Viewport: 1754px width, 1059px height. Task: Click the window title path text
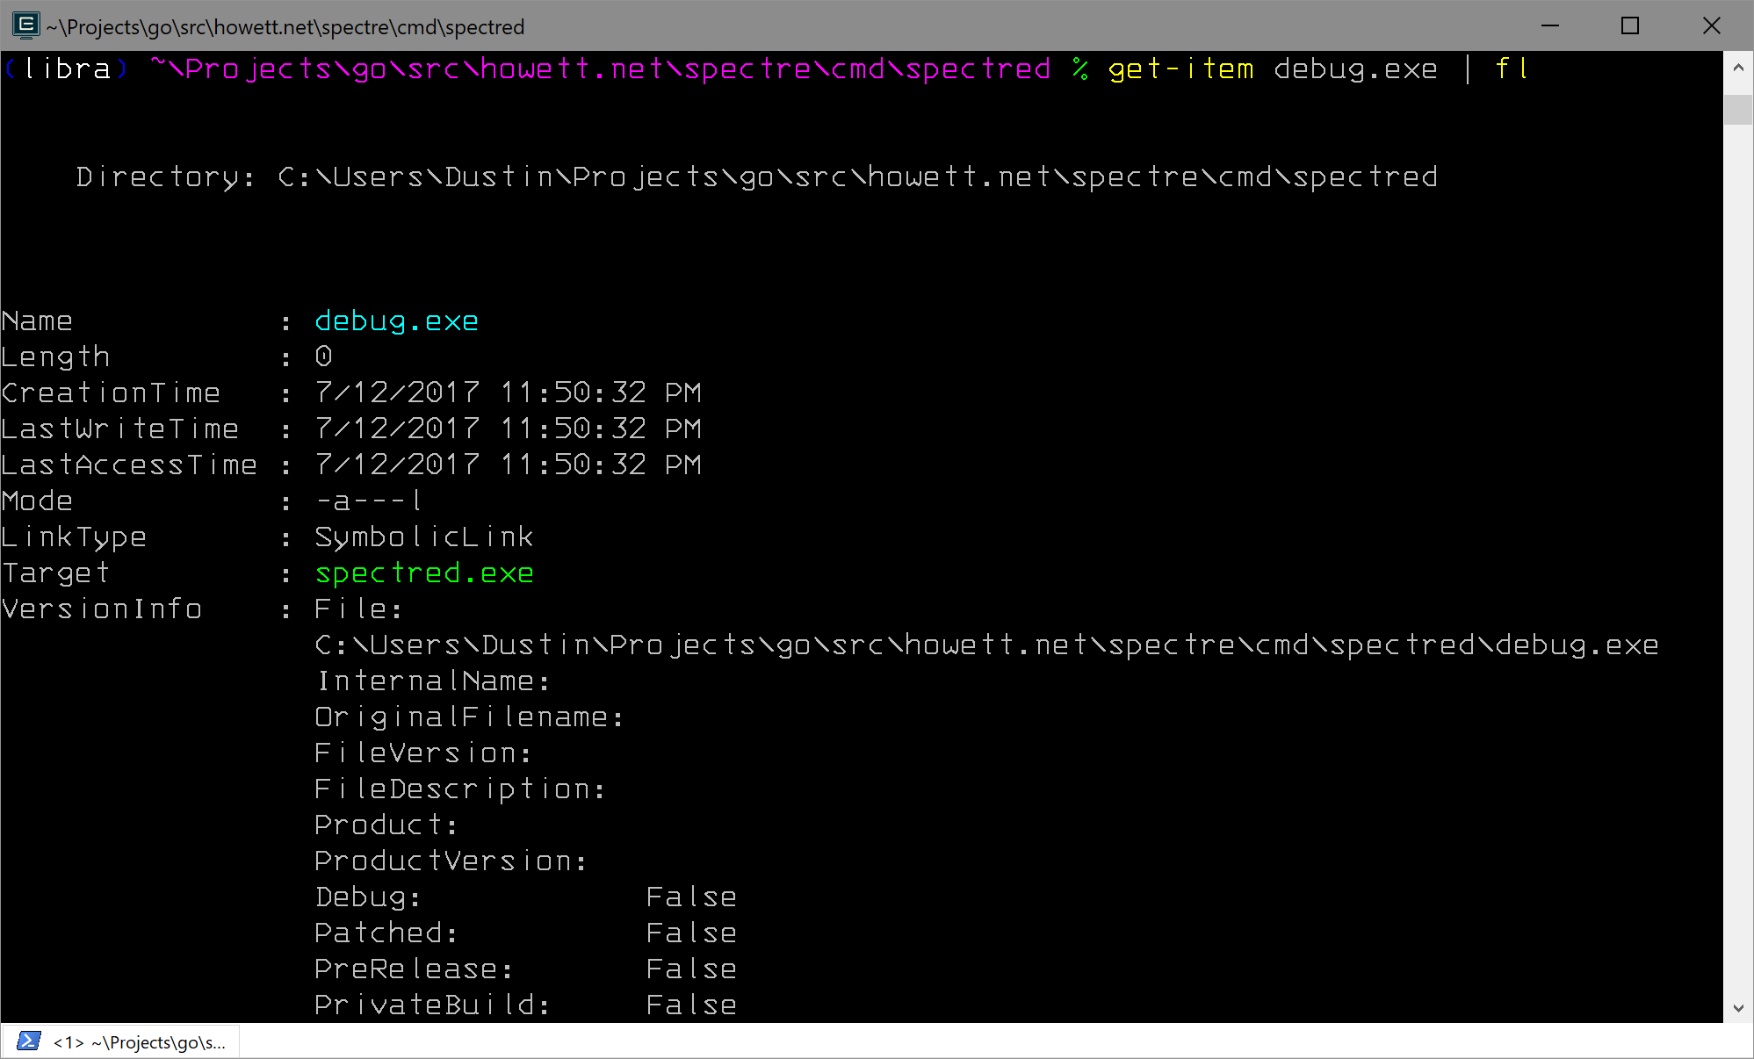click(285, 27)
